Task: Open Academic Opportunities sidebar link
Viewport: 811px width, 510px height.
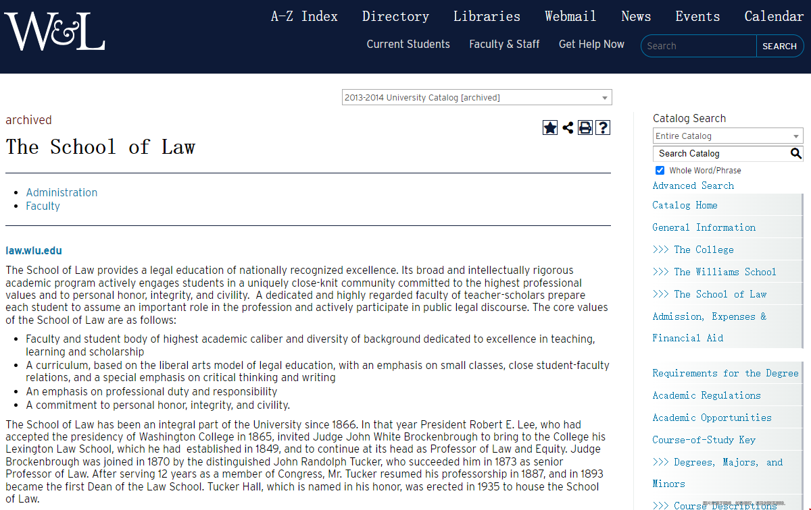Action: [712, 418]
